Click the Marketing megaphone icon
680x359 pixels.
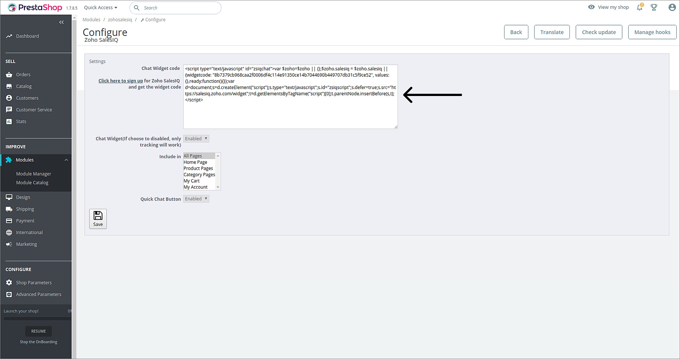coord(9,244)
